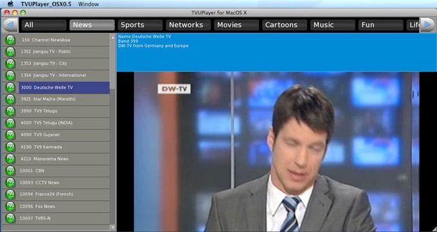437x232 pixels.
Task: Switch to the Networks category
Action: [188, 25]
